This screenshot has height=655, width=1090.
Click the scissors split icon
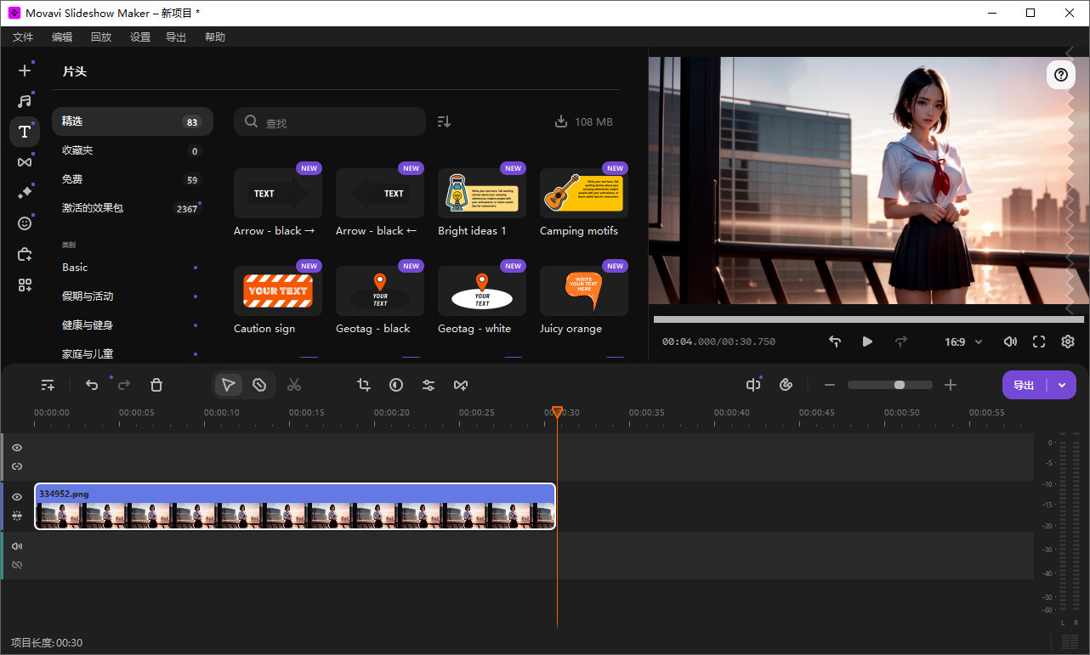click(x=294, y=385)
